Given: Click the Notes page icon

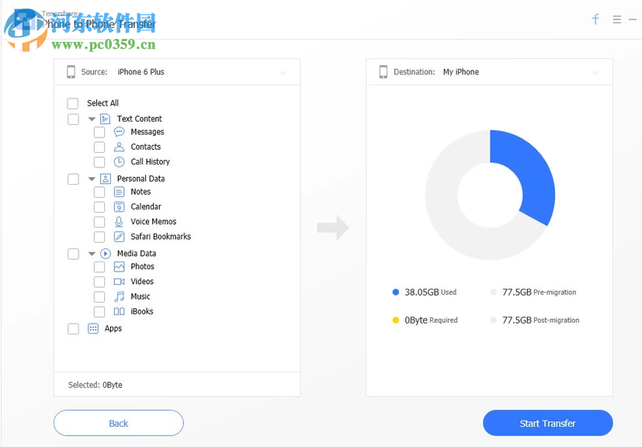Looking at the screenshot, I should 119,192.
